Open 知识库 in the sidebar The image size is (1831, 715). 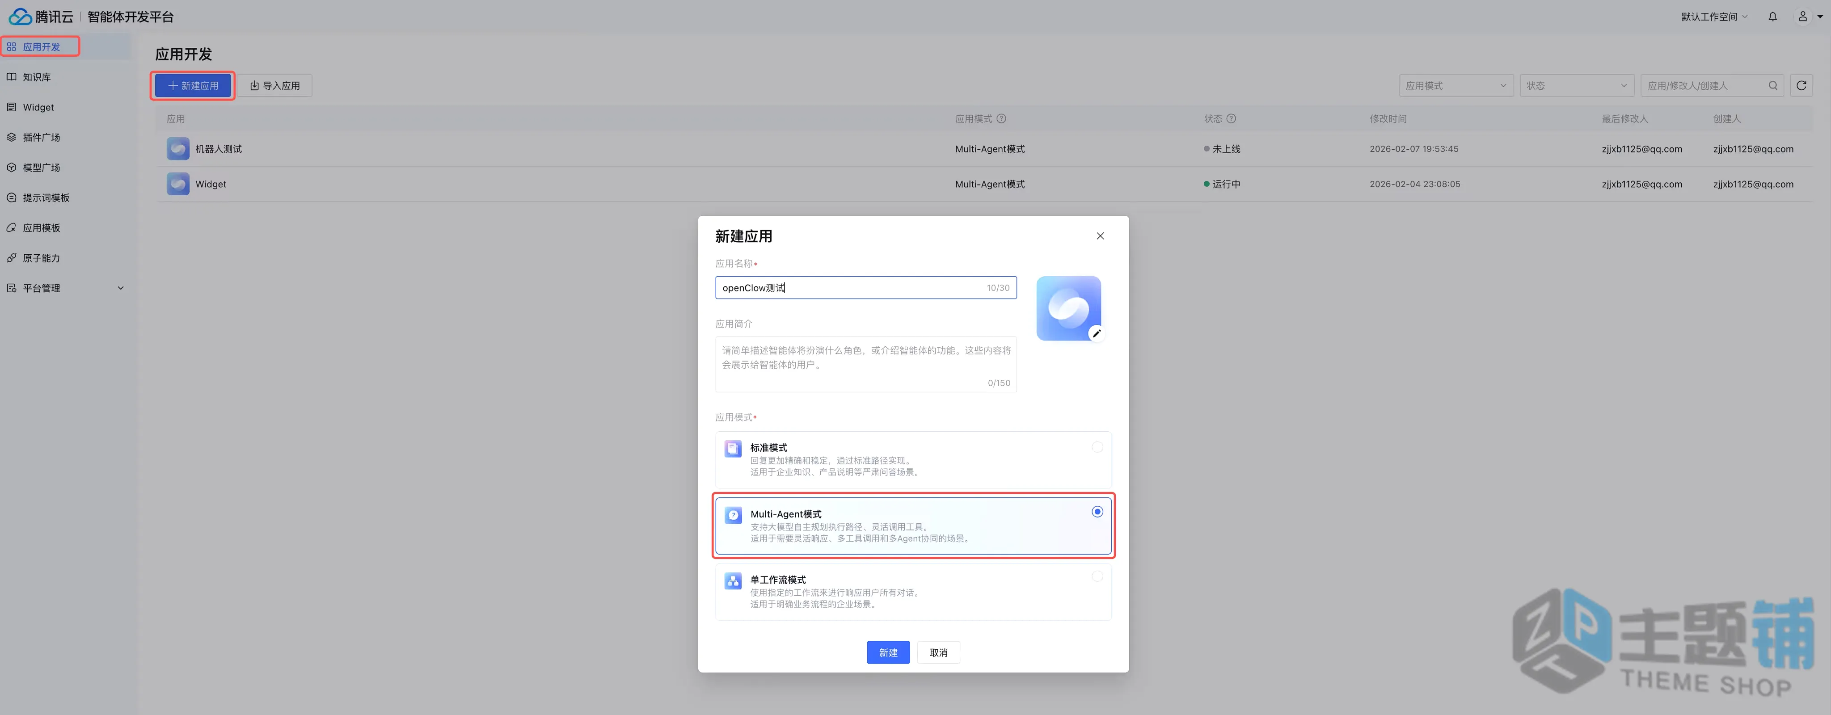(x=37, y=77)
